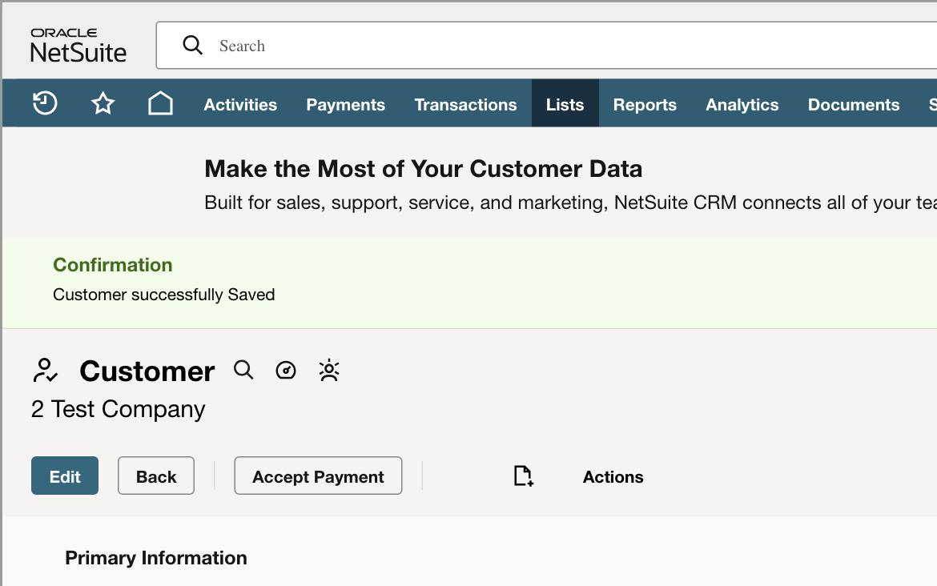Open the customer dashboard gauge icon
Image resolution: width=937 pixels, height=586 pixels.
pyautogui.click(x=286, y=371)
